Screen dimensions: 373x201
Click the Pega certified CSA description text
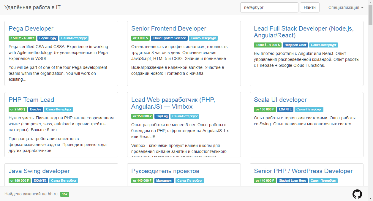[x=59, y=53]
